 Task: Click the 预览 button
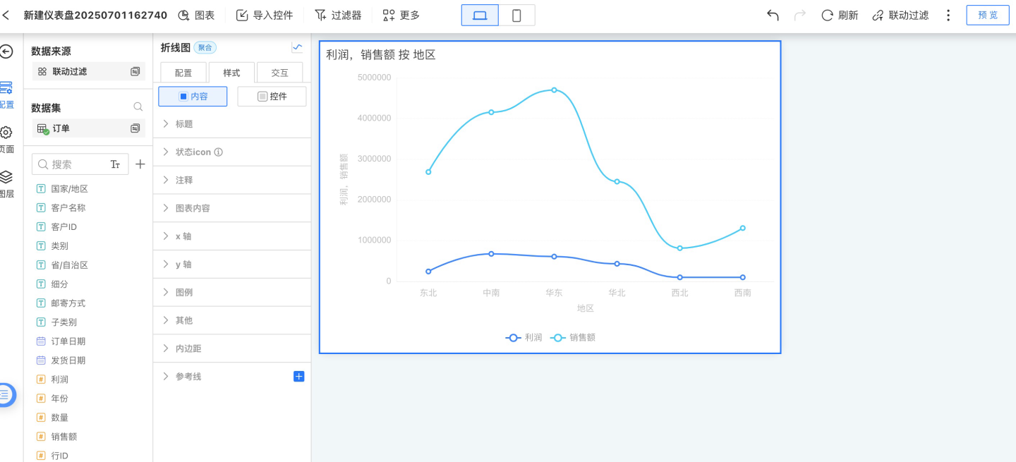tap(987, 15)
